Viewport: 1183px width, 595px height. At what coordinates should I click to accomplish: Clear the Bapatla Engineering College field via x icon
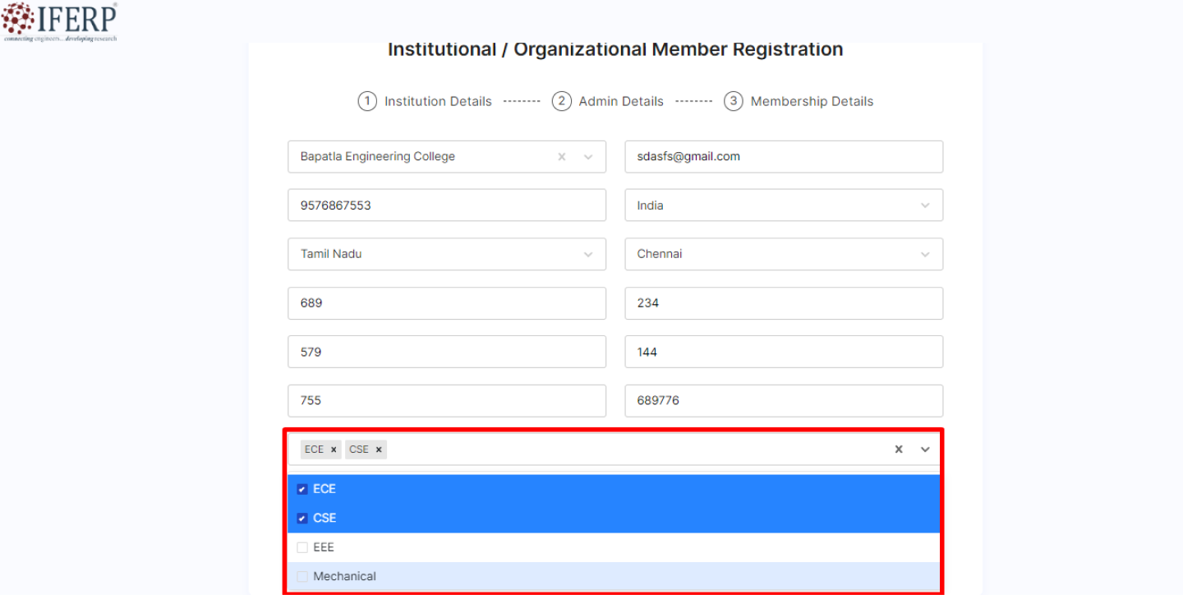561,156
